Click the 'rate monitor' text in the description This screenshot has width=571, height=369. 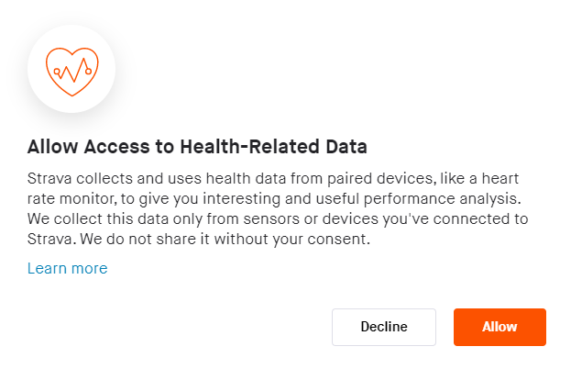tap(70, 196)
